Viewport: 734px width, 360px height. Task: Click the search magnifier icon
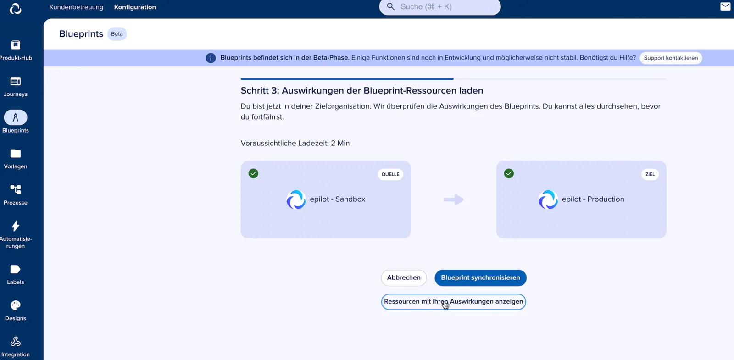[x=391, y=6]
